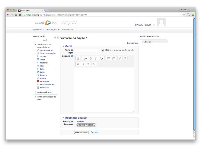
Task: Click the user profile avatar picture
Action: click(x=161, y=22)
